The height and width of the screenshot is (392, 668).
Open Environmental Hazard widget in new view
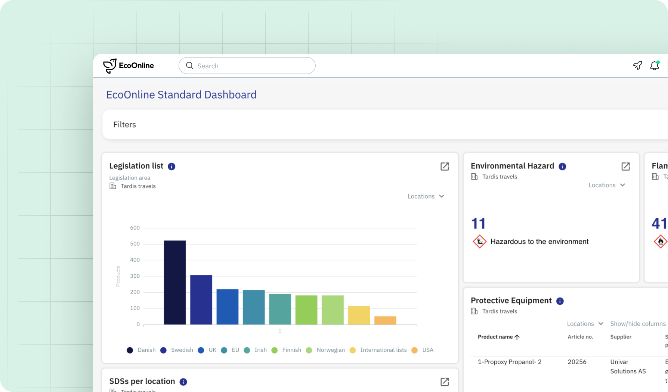click(x=625, y=167)
